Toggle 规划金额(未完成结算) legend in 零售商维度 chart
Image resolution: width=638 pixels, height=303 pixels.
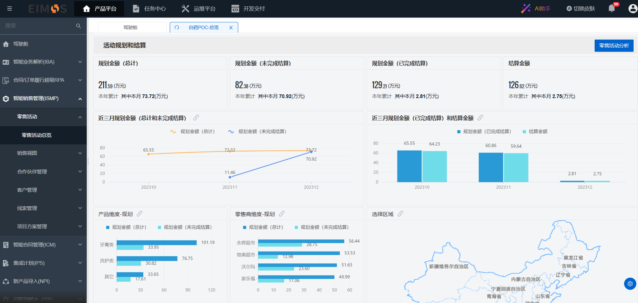[x=322, y=227]
